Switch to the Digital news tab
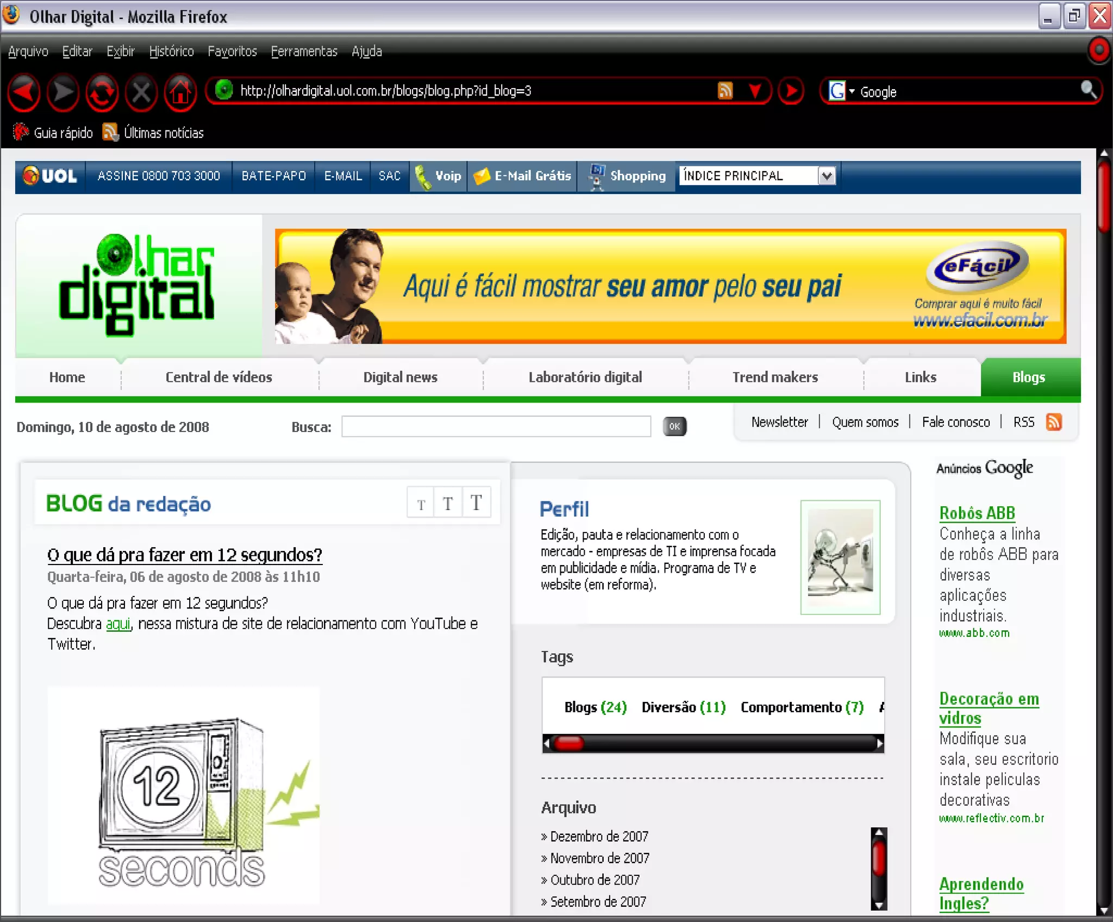Screen dimensions: 1113x922 pos(400,377)
